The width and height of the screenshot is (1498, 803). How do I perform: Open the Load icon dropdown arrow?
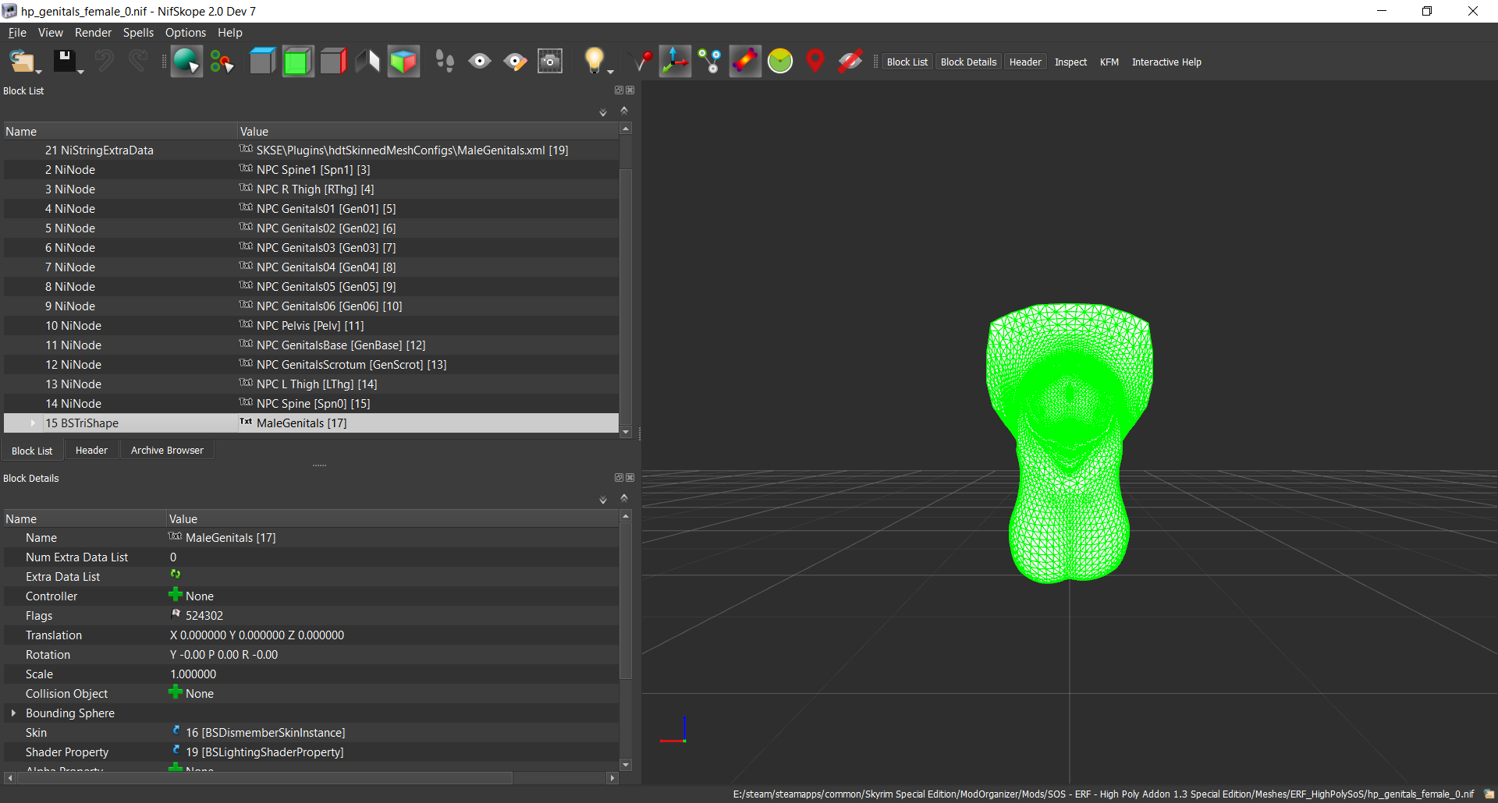(38, 72)
